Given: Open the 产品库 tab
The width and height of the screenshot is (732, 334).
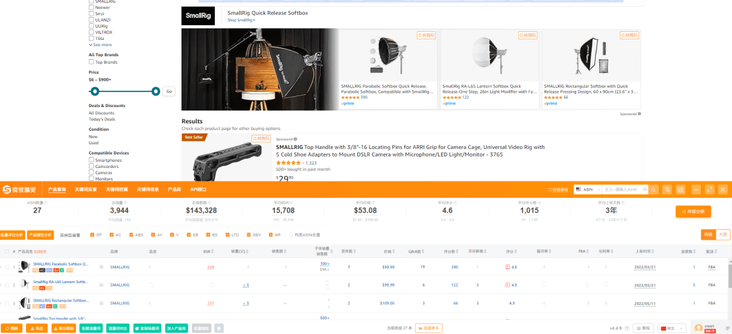Looking at the screenshot, I should pos(174,190).
